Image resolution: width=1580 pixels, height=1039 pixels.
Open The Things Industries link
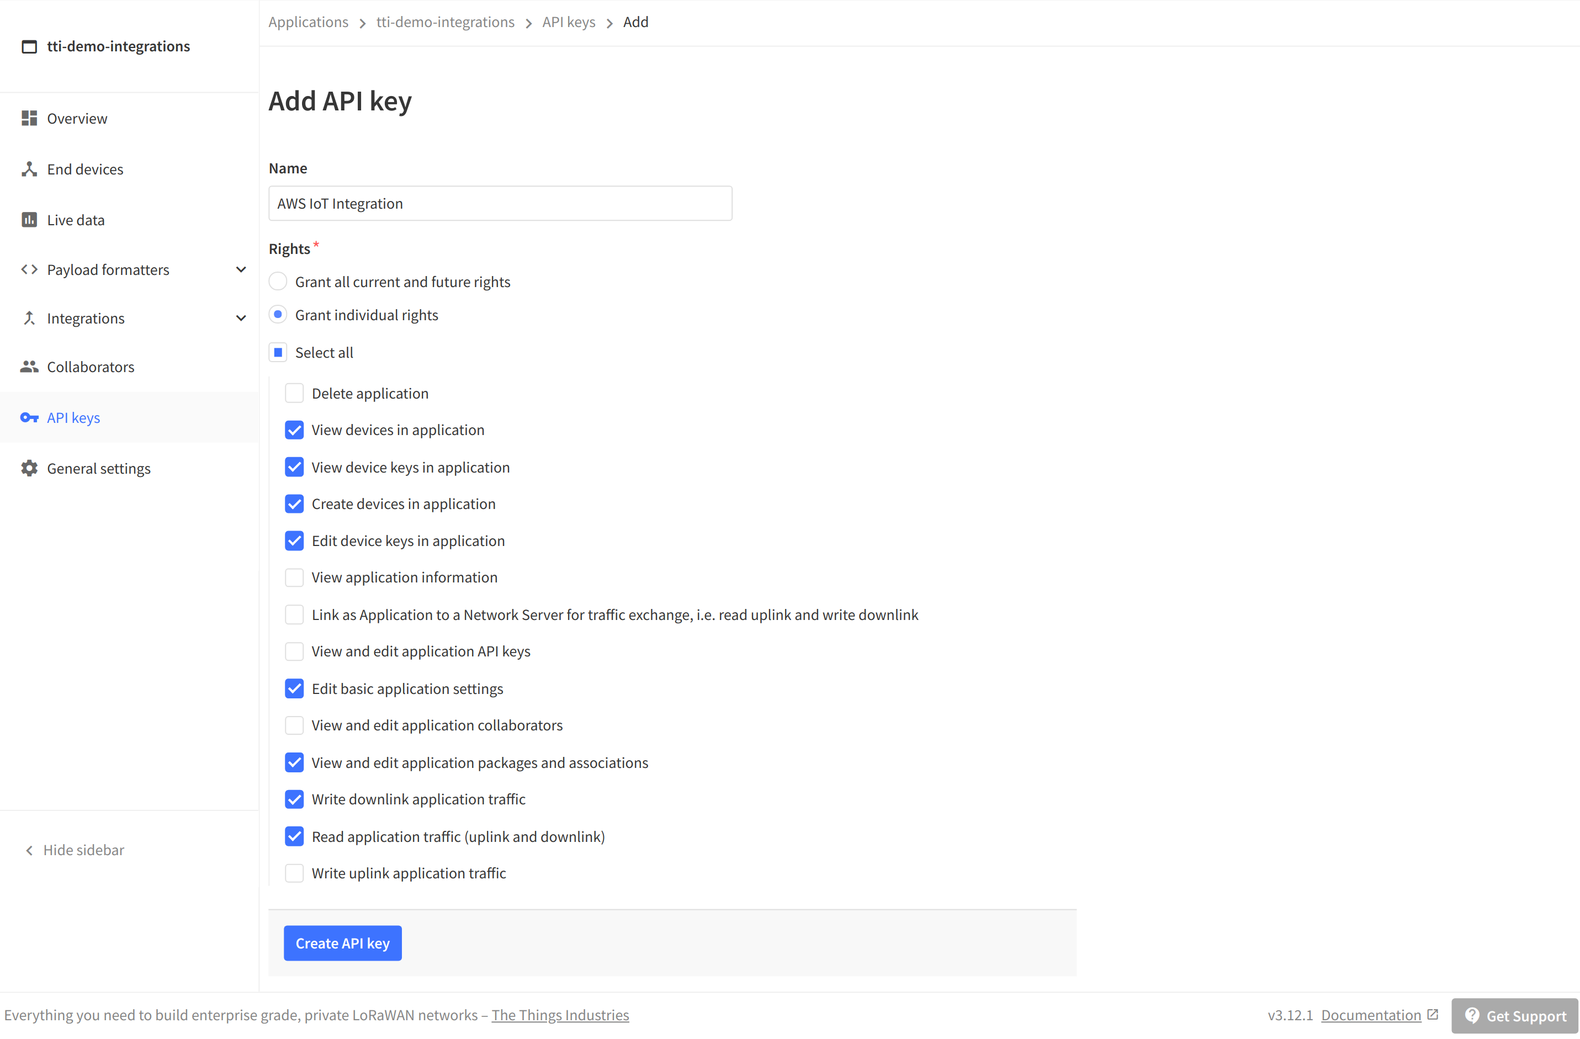(x=560, y=1015)
